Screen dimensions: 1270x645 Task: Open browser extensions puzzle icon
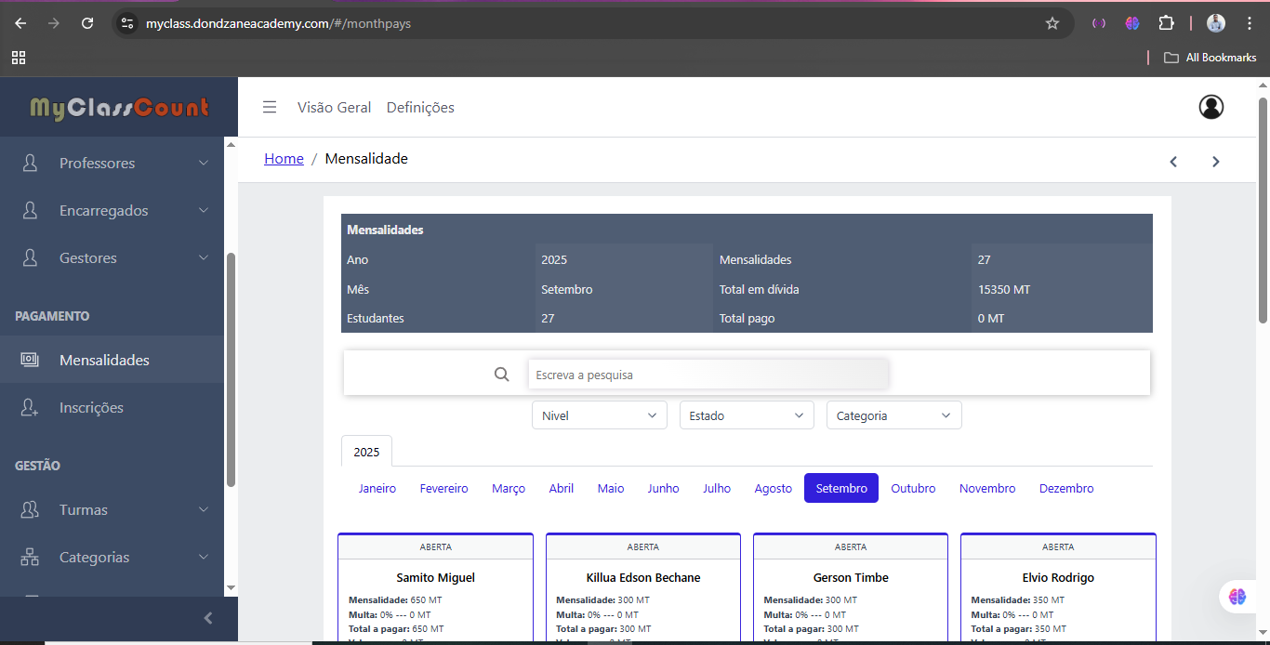click(1166, 23)
